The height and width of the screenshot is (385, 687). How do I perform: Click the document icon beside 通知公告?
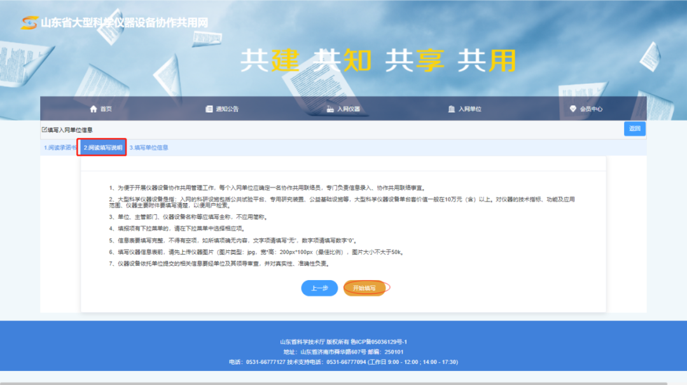click(209, 109)
